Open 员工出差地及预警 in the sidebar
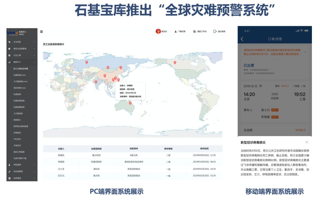 pyautogui.click(x=21, y=69)
